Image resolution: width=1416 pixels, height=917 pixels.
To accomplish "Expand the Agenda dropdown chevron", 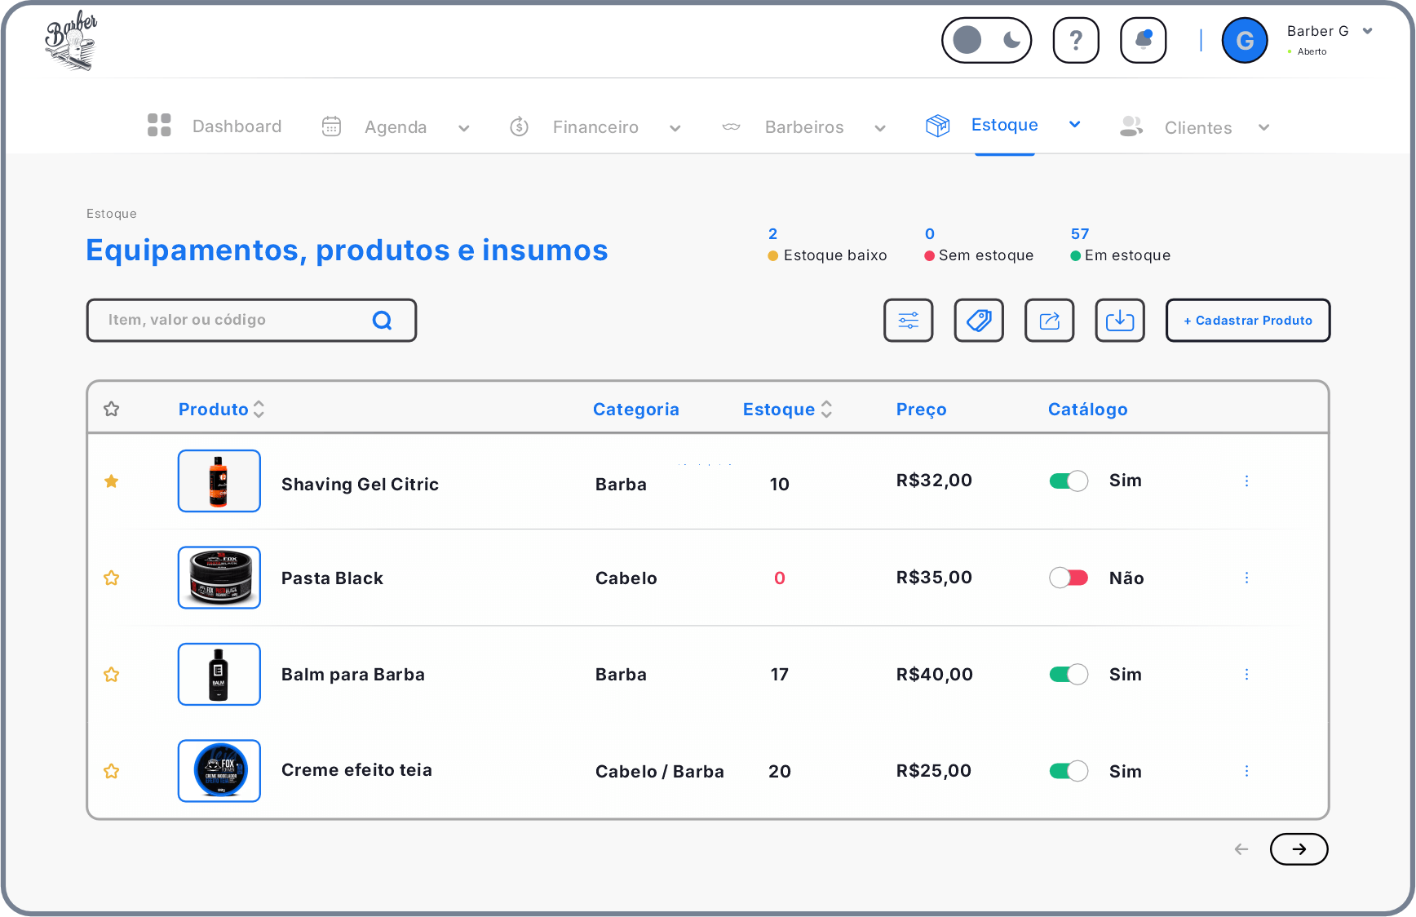I will pyautogui.click(x=464, y=128).
